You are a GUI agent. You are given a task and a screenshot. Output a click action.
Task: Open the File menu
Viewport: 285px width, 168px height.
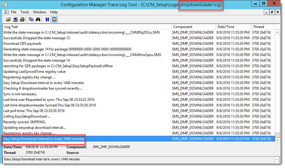tap(14, 12)
